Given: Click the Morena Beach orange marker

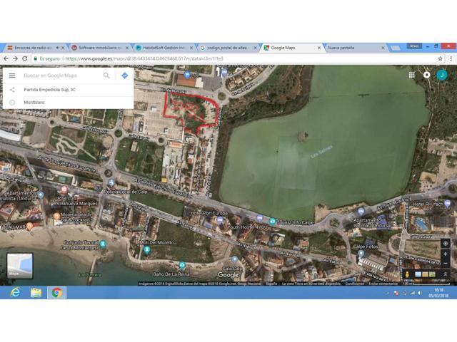Looking at the screenshot, I should coord(57,217).
